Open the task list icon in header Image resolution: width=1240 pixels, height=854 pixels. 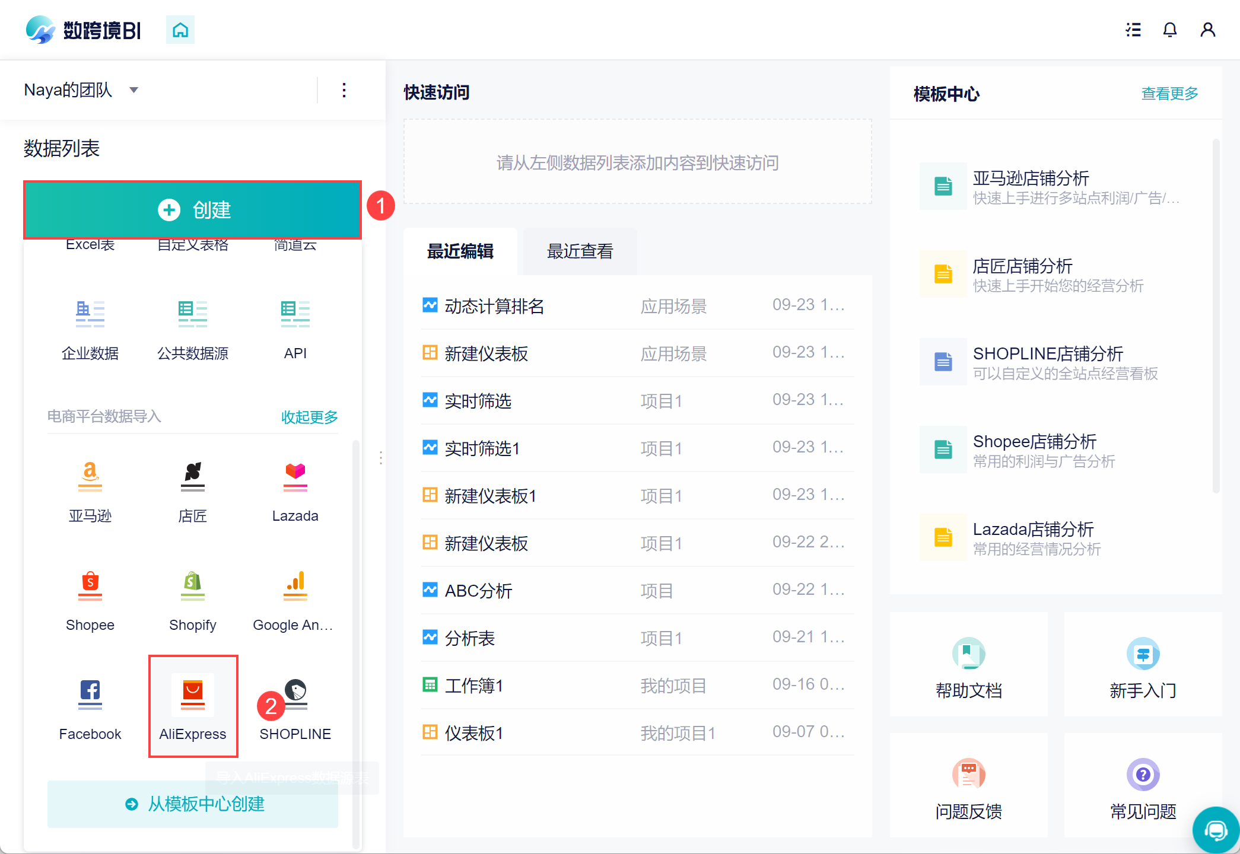(1133, 30)
